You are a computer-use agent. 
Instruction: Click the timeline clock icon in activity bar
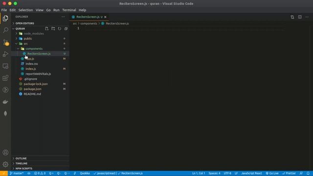pos(5,90)
